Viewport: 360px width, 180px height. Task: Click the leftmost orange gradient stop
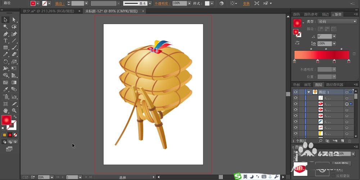coord(294,61)
